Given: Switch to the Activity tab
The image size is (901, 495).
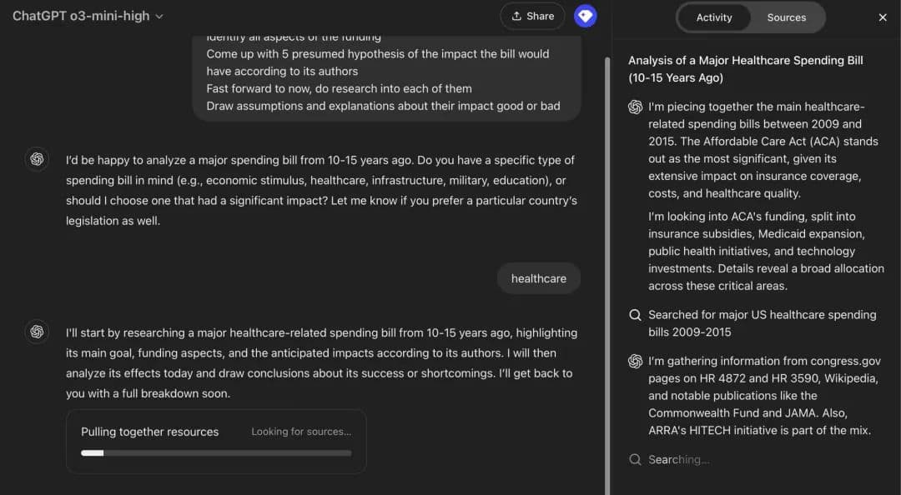Looking at the screenshot, I should 713,17.
